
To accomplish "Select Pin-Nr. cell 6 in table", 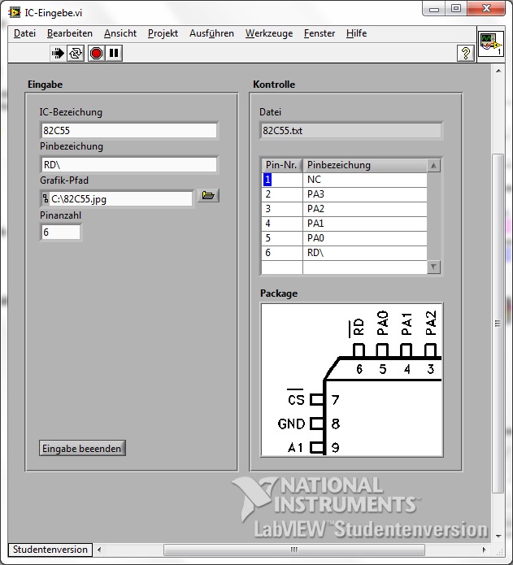I will click(x=282, y=254).
